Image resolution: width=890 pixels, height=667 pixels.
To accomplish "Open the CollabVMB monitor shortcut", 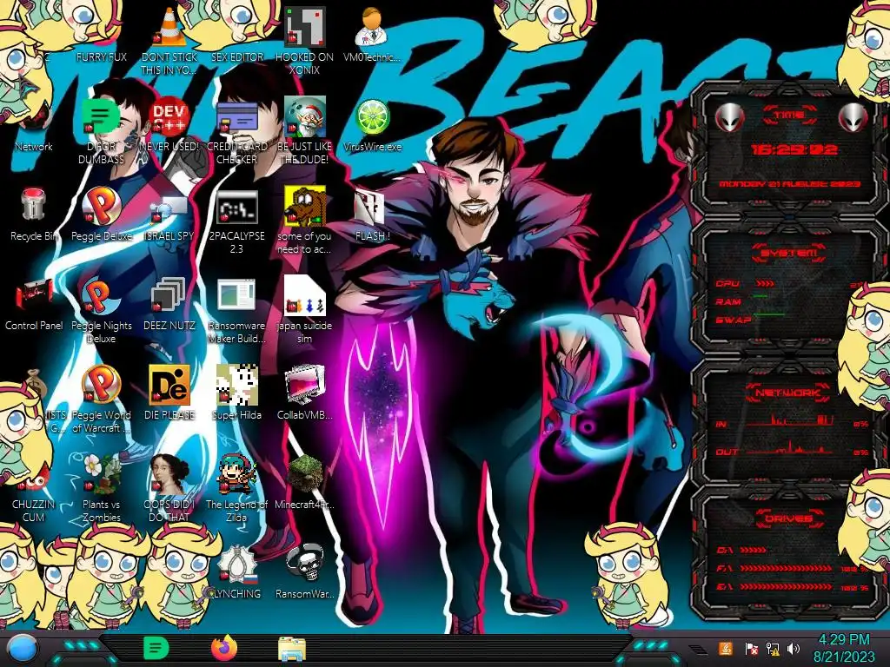I will 305,385.
